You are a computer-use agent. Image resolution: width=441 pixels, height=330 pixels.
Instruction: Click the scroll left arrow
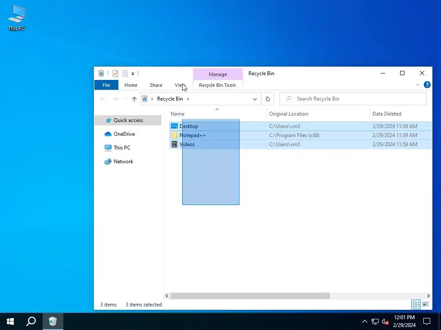tap(167, 296)
